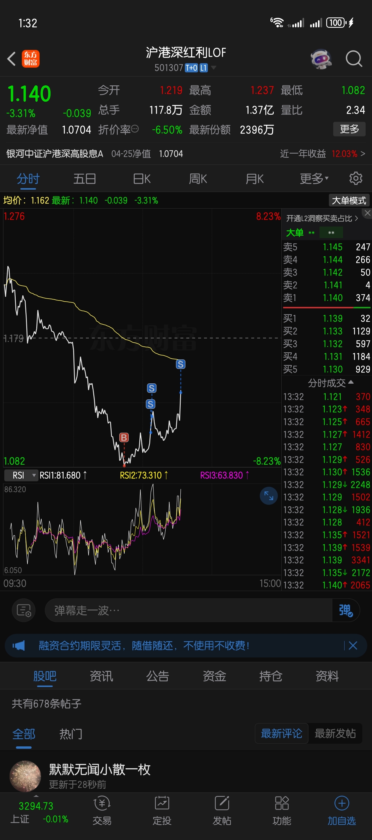Open the 东方财富 logo home icon
This screenshot has height=840, width=372.
[x=31, y=59]
